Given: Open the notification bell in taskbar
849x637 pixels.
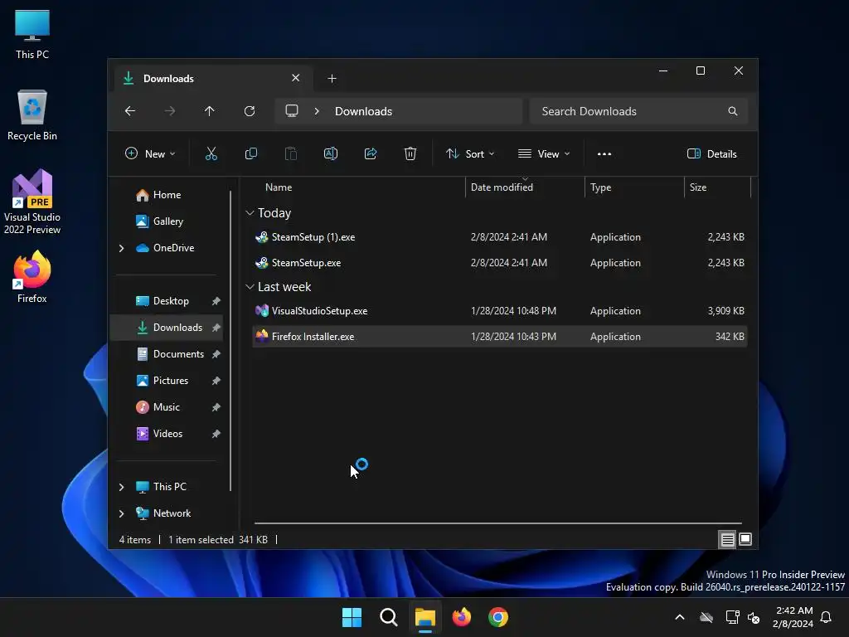Looking at the screenshot, I should pos(827,617).
